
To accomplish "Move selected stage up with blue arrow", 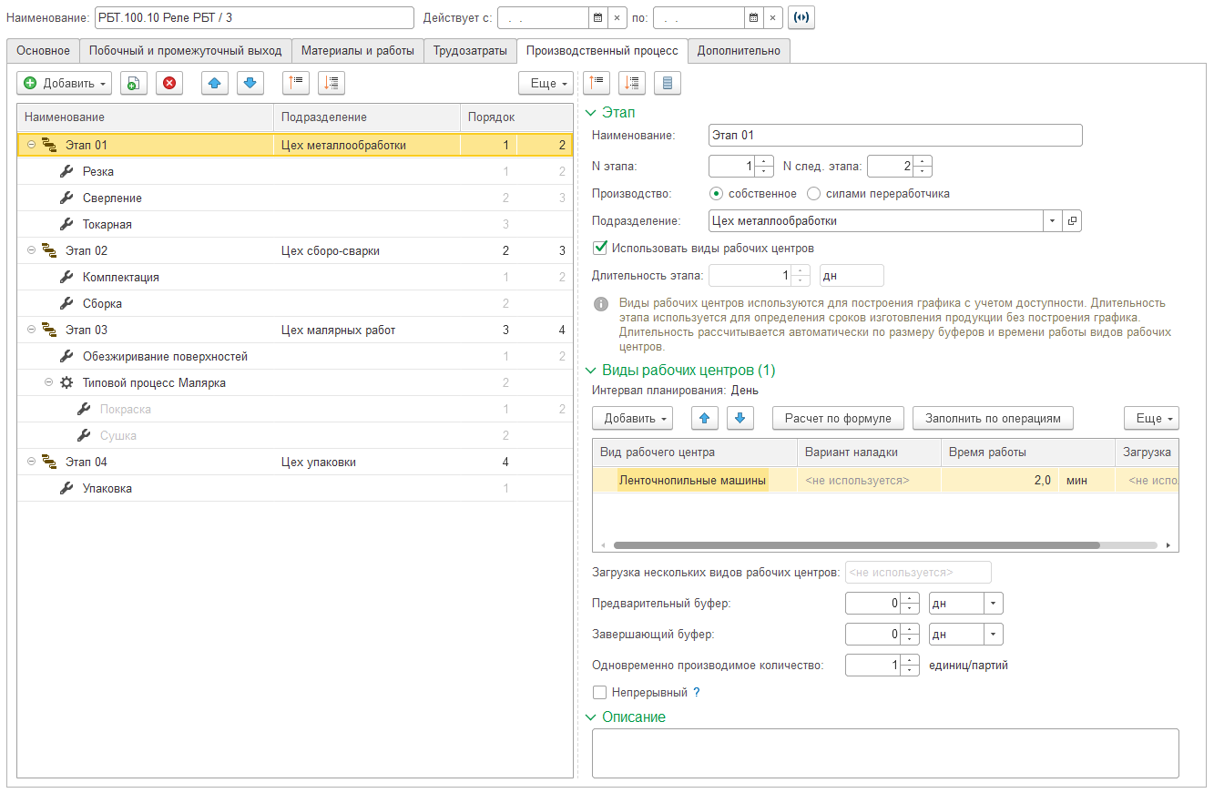I will [x=214, y=83].
